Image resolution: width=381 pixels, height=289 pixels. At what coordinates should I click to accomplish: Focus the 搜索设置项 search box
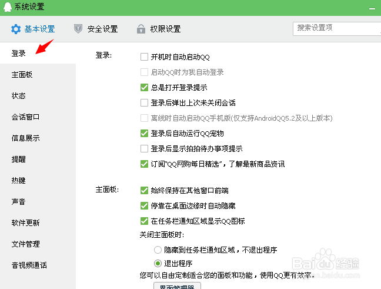(x=337, y=29)
